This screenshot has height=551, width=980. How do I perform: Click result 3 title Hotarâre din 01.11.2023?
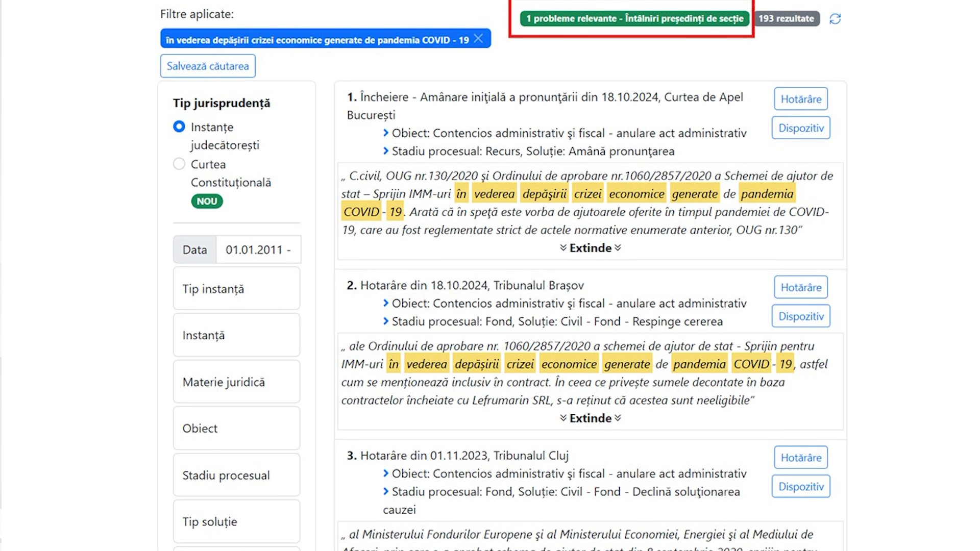458,456
